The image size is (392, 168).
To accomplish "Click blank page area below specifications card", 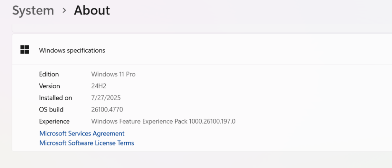I will 196,160.
